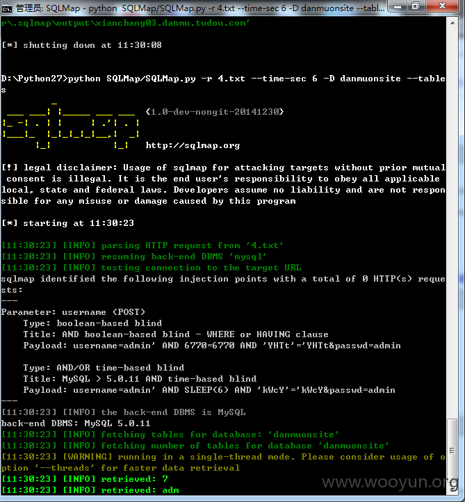Close the SQLMap console window
The height and width of the screenshot is (502, 465).
(x=442, y=6)
